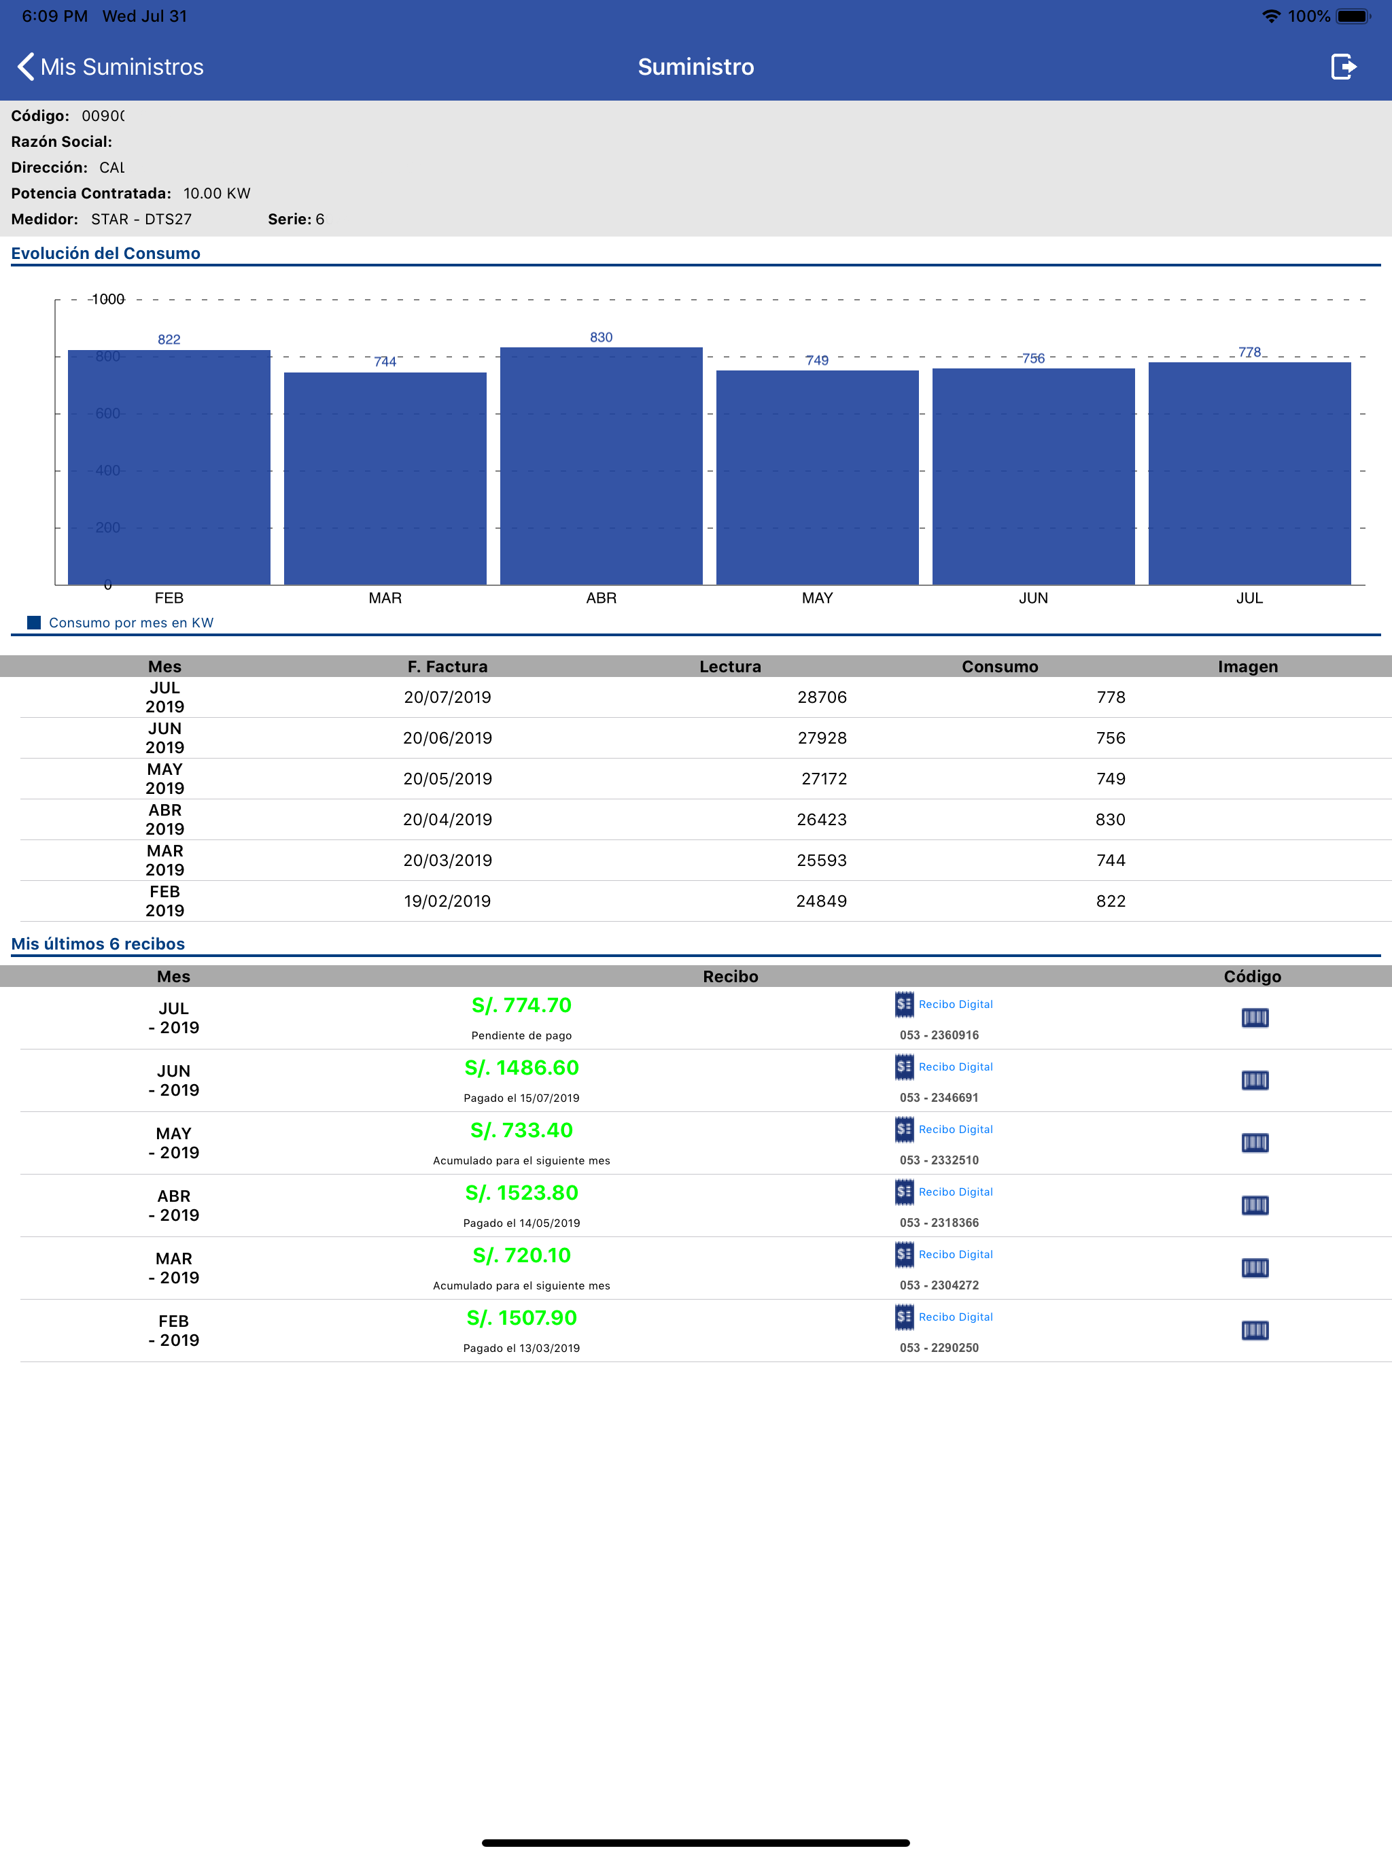
Task: Open barcode for MAY 2019 receipt
Action: pyautogui.click(x=1254, y=1143)
